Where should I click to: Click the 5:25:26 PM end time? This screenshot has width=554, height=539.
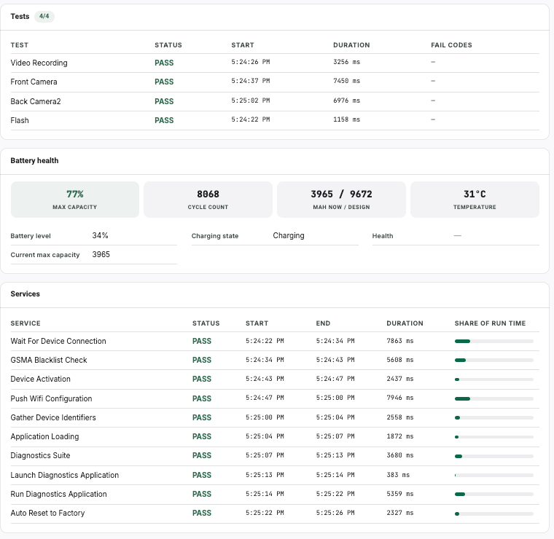click(x=335, y=513)
